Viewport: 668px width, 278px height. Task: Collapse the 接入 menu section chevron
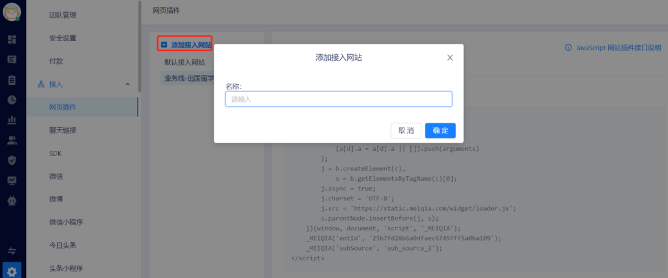[127, 84]
